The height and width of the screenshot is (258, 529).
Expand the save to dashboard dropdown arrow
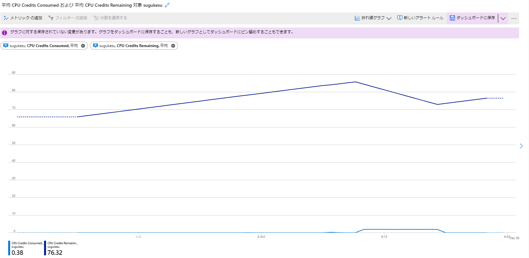tap(503, 18)
